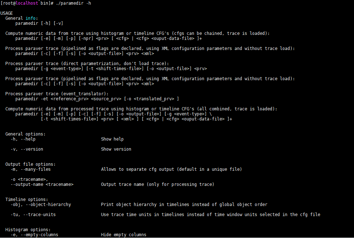This screenshot has width=354, height=238.
Task: Click the '-e, --empty-columns' option
Action: coord(34,235)
